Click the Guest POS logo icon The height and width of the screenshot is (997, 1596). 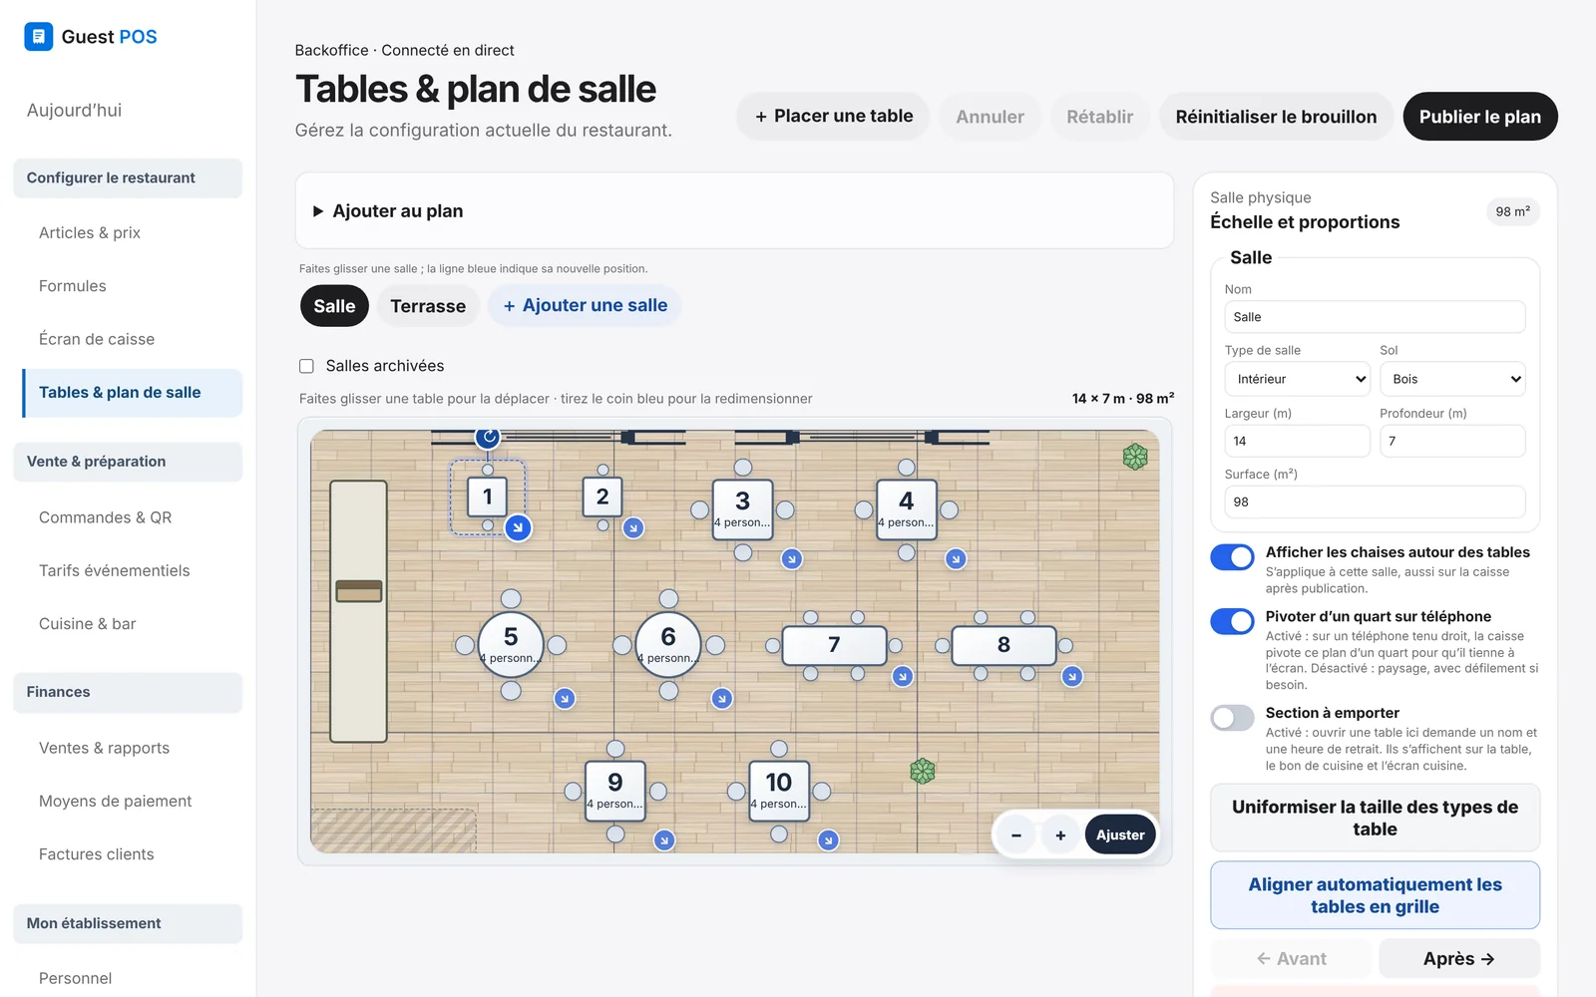pos(38,37)
